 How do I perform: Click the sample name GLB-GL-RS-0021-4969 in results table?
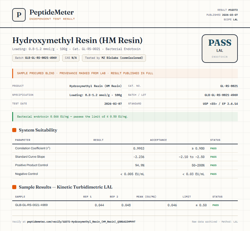[31, 205]
